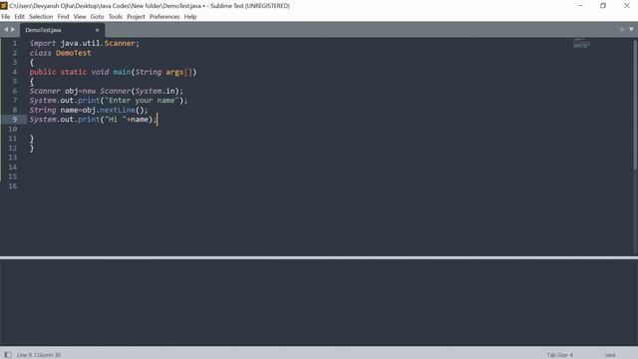This screenshot has width=638, height=359.
Task: Click the vertical editor scrollbar
Action: pyautogui.click(x=635, y=105)
